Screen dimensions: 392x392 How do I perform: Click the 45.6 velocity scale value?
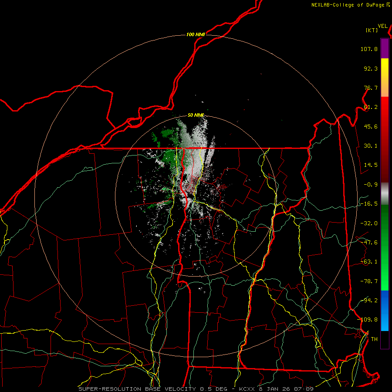click(371, 126)
